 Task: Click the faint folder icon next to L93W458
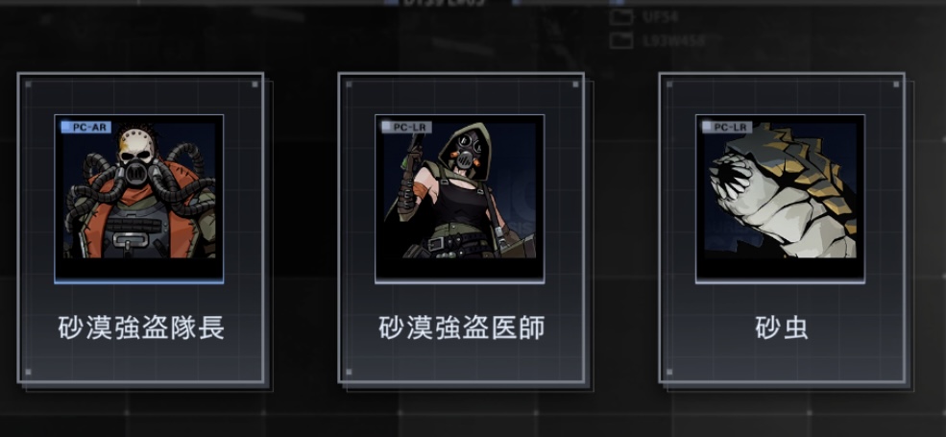tap(620, 40)
